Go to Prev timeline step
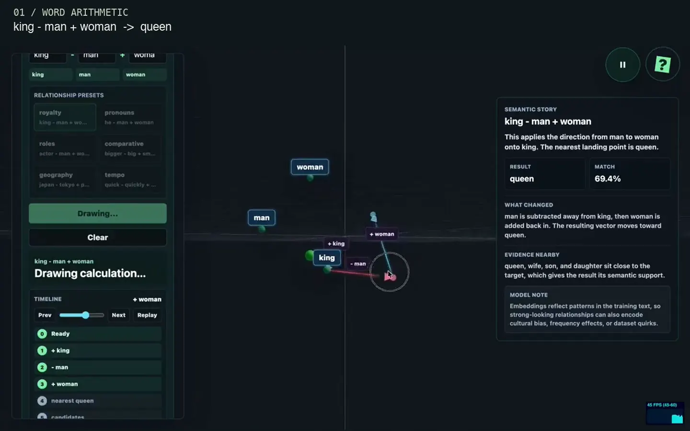The height and width of the screenshot is (431, 690). click(x=45, y=315)
